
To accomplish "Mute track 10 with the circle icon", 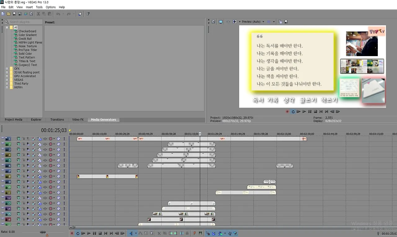I will point(59,187).
